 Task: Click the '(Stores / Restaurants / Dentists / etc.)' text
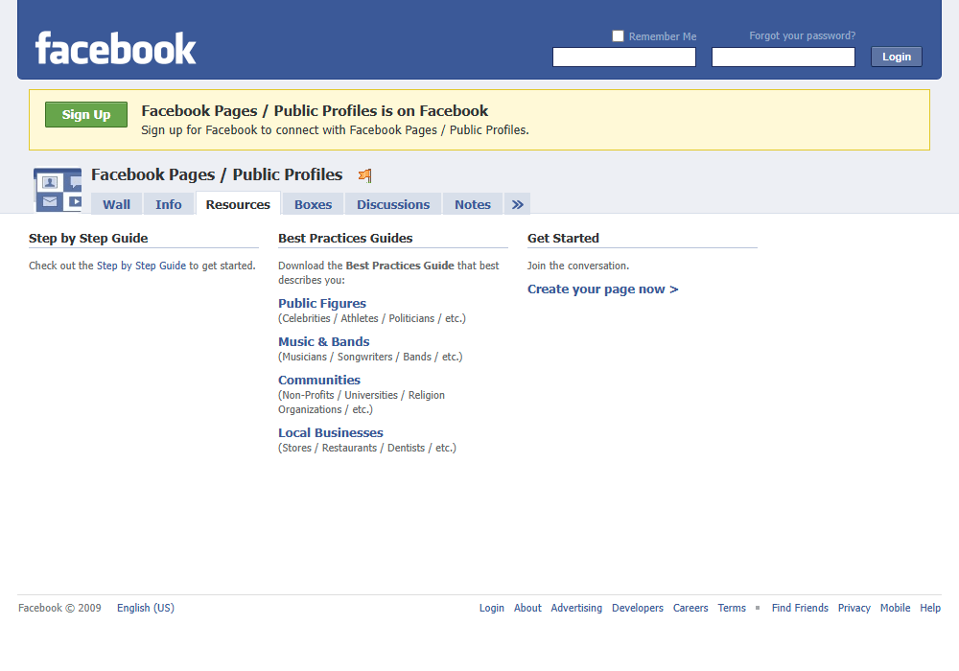pos(367,448)
